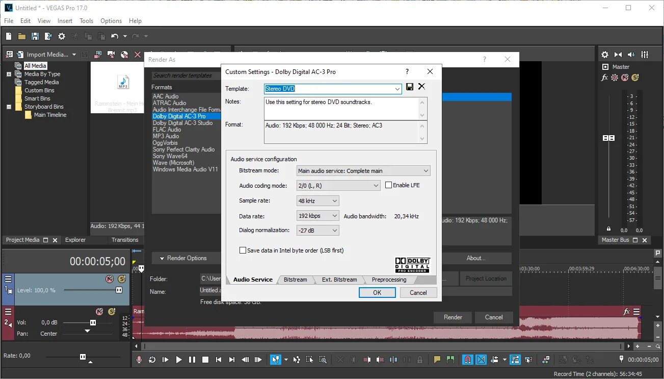Pause playback
This screenshot has height=379, width=664.
pos(192,360)
